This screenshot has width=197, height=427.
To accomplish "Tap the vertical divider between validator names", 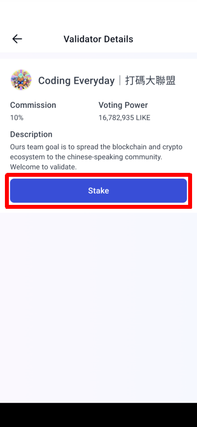I will pyautogui.click(x=120, y=81).
